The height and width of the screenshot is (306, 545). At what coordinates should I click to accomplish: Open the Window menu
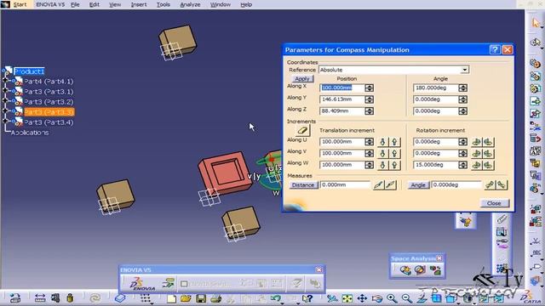221,4
